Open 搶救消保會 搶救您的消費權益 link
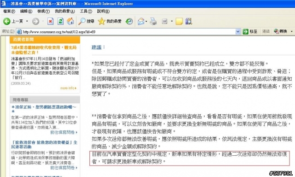This screenshot has height=177, width=295. 44,144
